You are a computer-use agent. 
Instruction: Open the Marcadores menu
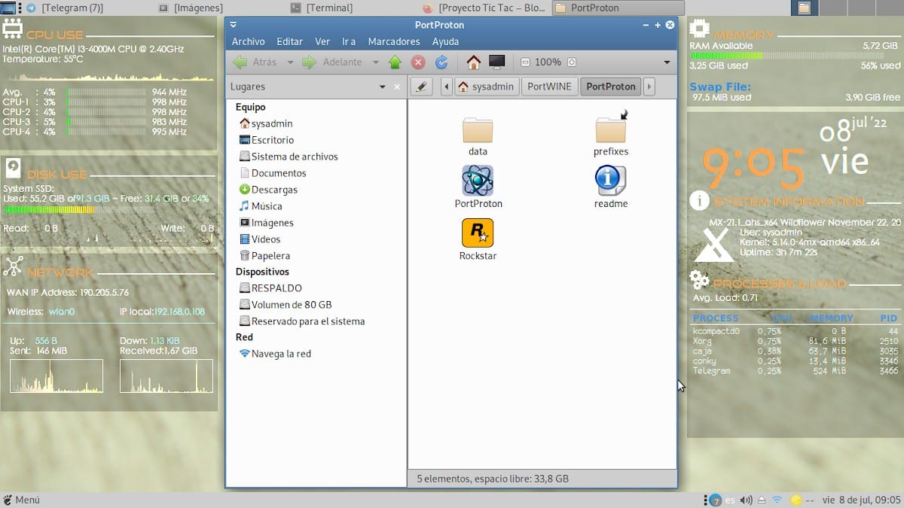393,41
